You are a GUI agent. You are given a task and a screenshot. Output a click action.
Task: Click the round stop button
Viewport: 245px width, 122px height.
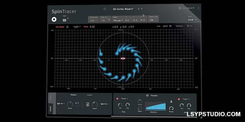tap(54, 20)
